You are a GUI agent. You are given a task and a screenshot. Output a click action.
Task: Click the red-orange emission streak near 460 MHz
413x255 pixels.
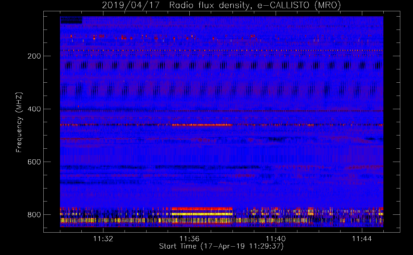[202, 125]
